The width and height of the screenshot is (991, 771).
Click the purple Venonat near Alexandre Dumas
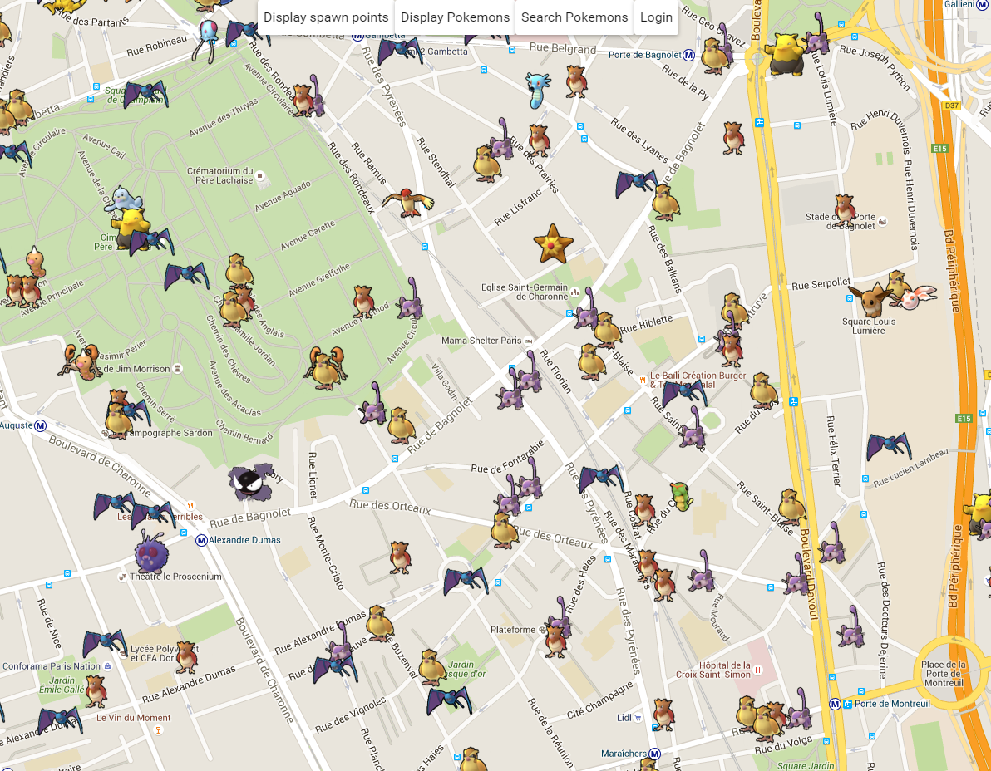(x=151, y=552)
